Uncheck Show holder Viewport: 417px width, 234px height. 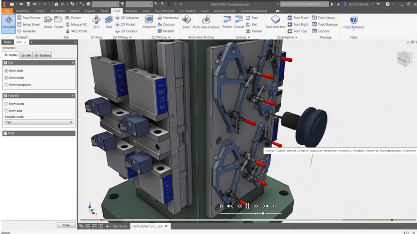(6, 78)
